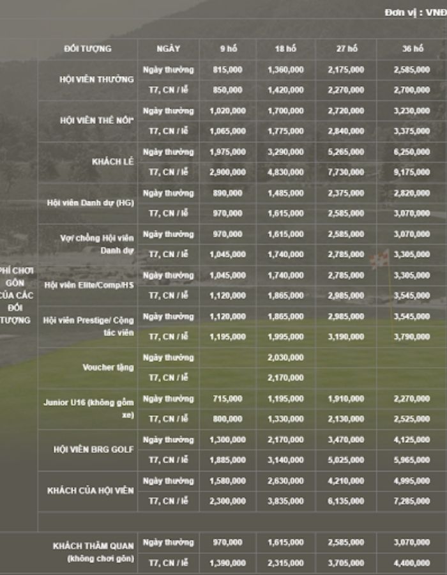The image size is (447, 575).
Task: Select the "18 hố" column header
Action: click(285, 49)
